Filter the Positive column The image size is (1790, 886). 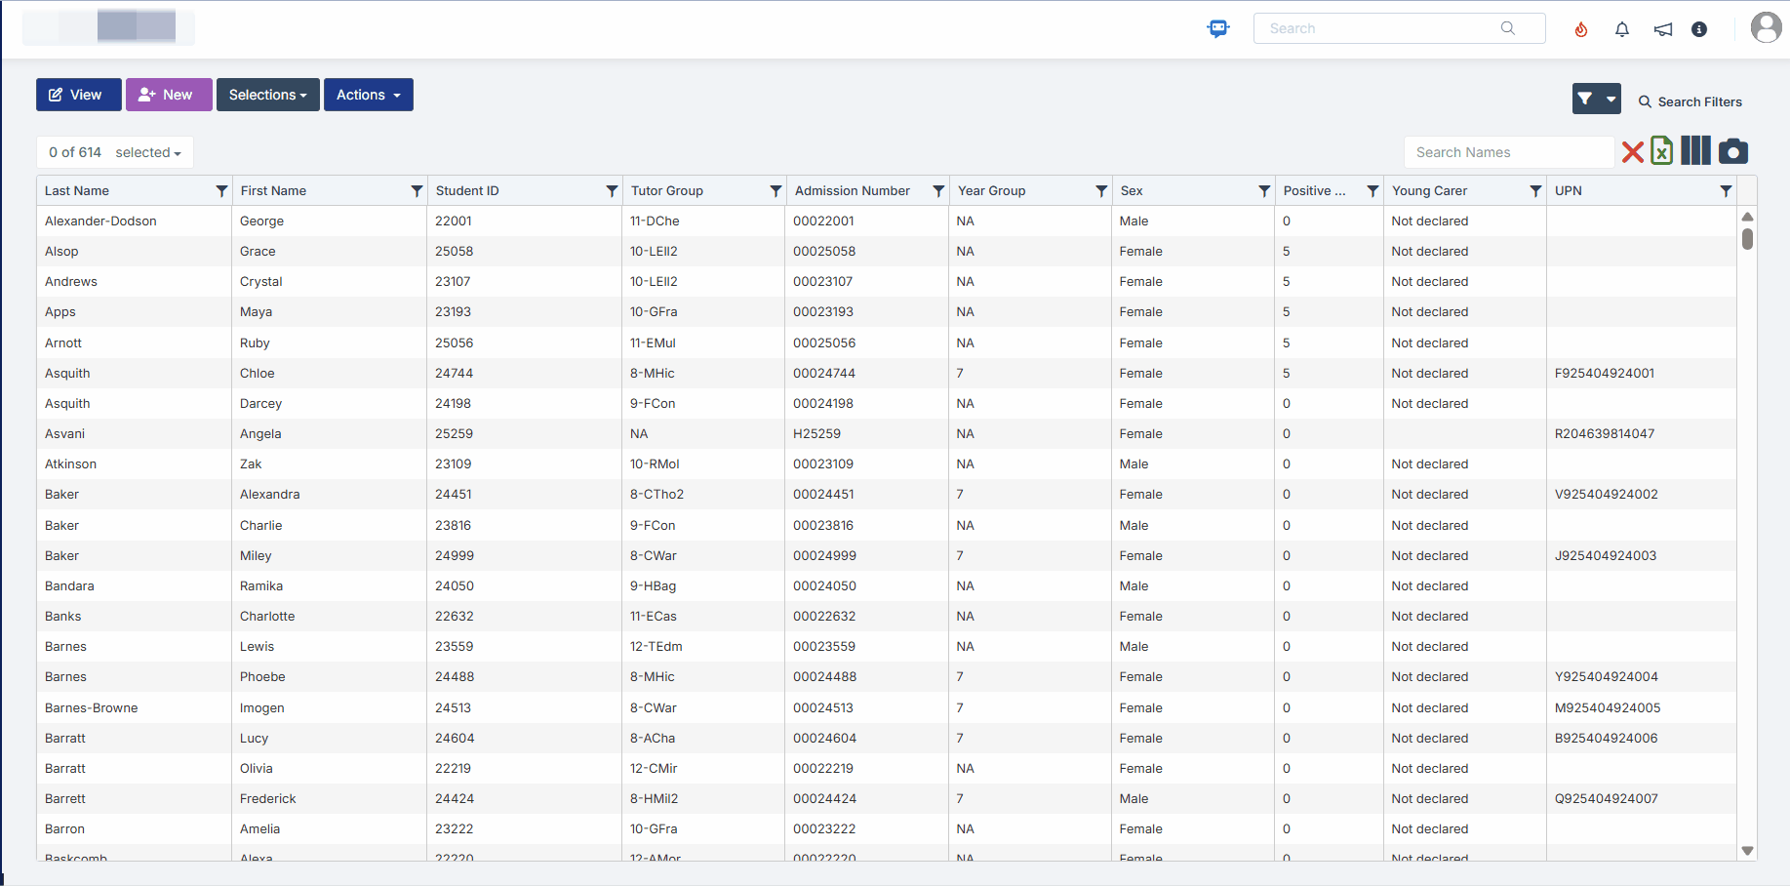point(1372,191)
